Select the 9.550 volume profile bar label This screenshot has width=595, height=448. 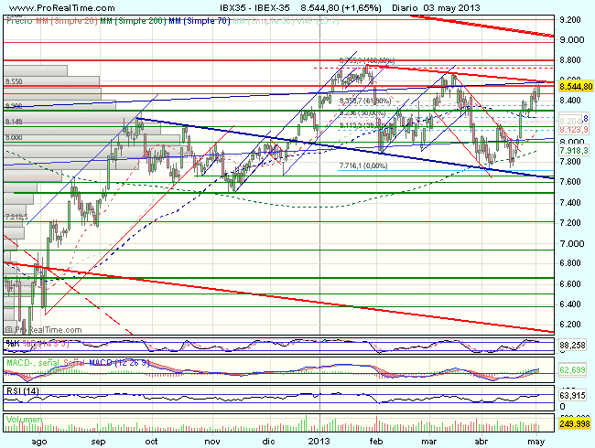pyautogui.click(x=14, y=81)
